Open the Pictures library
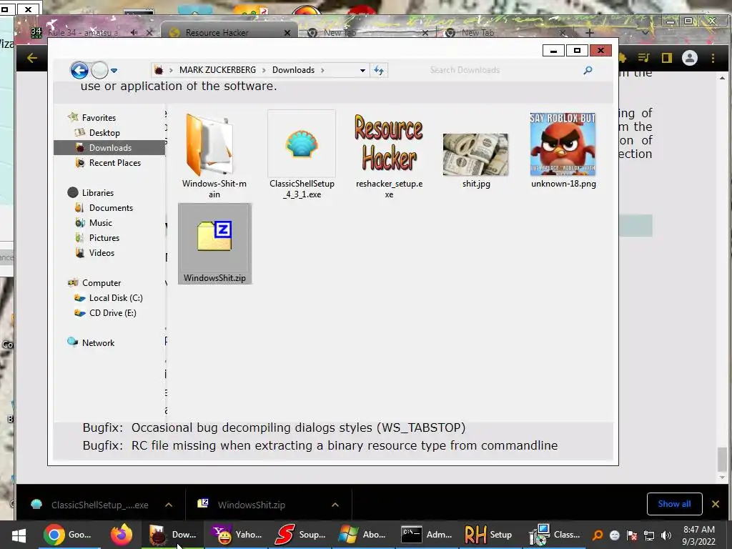The width and height of the screenshot is (732, 549). click(104, 237)
